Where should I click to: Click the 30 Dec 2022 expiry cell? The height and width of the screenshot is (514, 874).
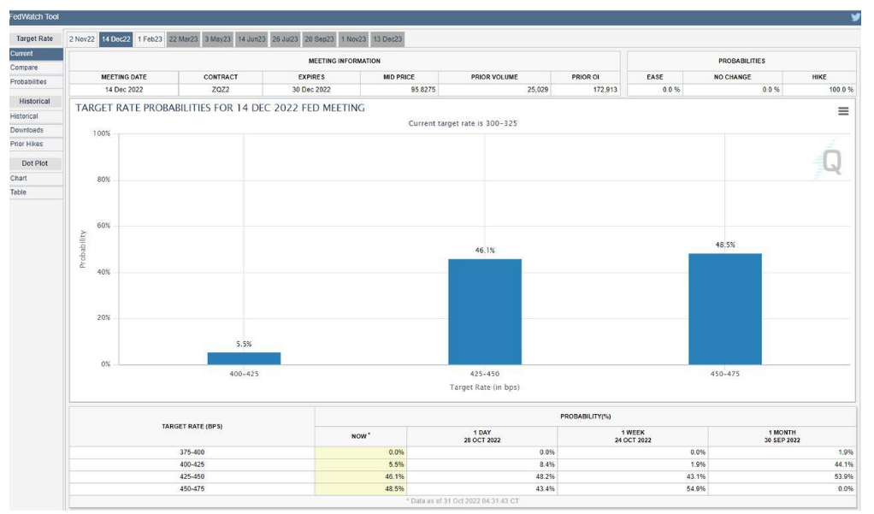point(311,90)
